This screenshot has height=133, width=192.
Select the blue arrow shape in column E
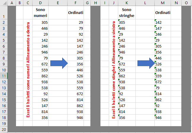[x=59, y=64]
